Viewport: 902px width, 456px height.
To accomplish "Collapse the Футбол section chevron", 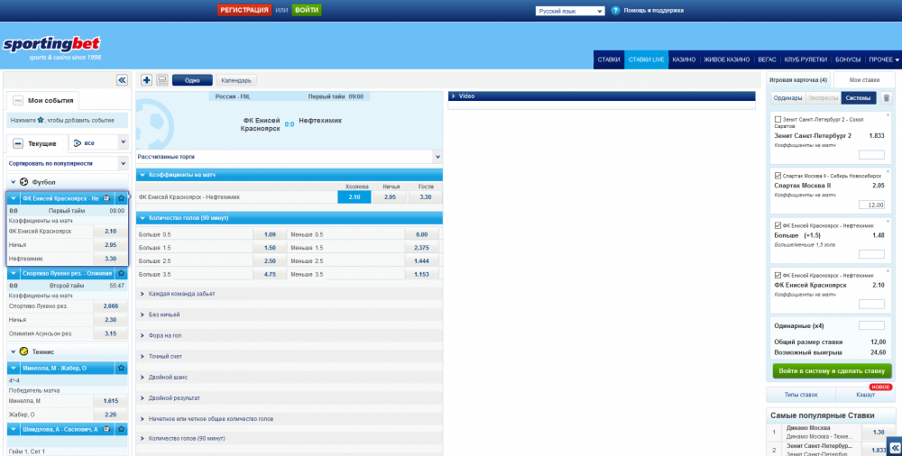I will (14, 182).
